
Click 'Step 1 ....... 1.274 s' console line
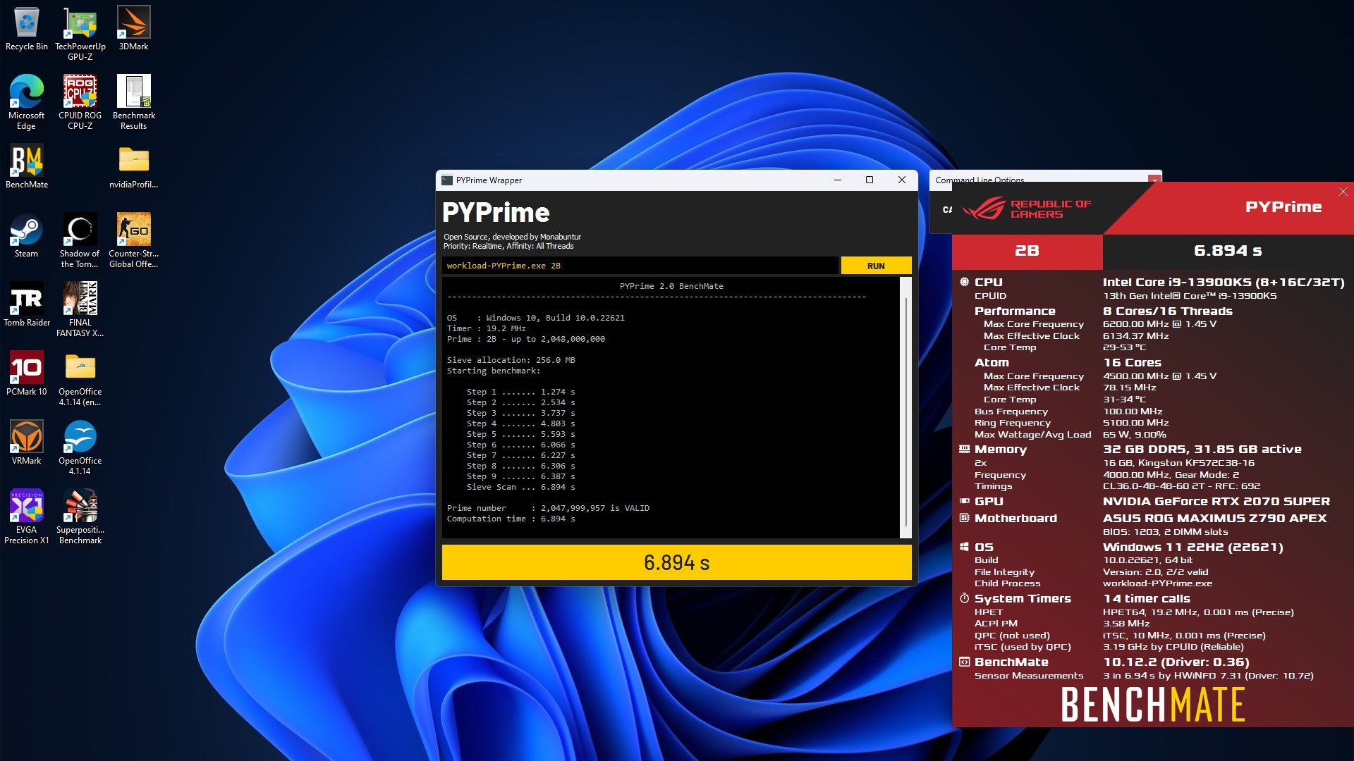520,392
